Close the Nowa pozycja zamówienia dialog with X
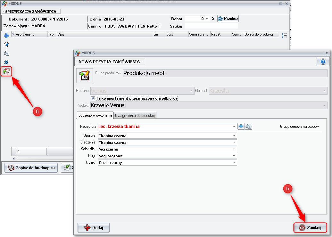This screenshot has width=332, height=237. point(327,53)
